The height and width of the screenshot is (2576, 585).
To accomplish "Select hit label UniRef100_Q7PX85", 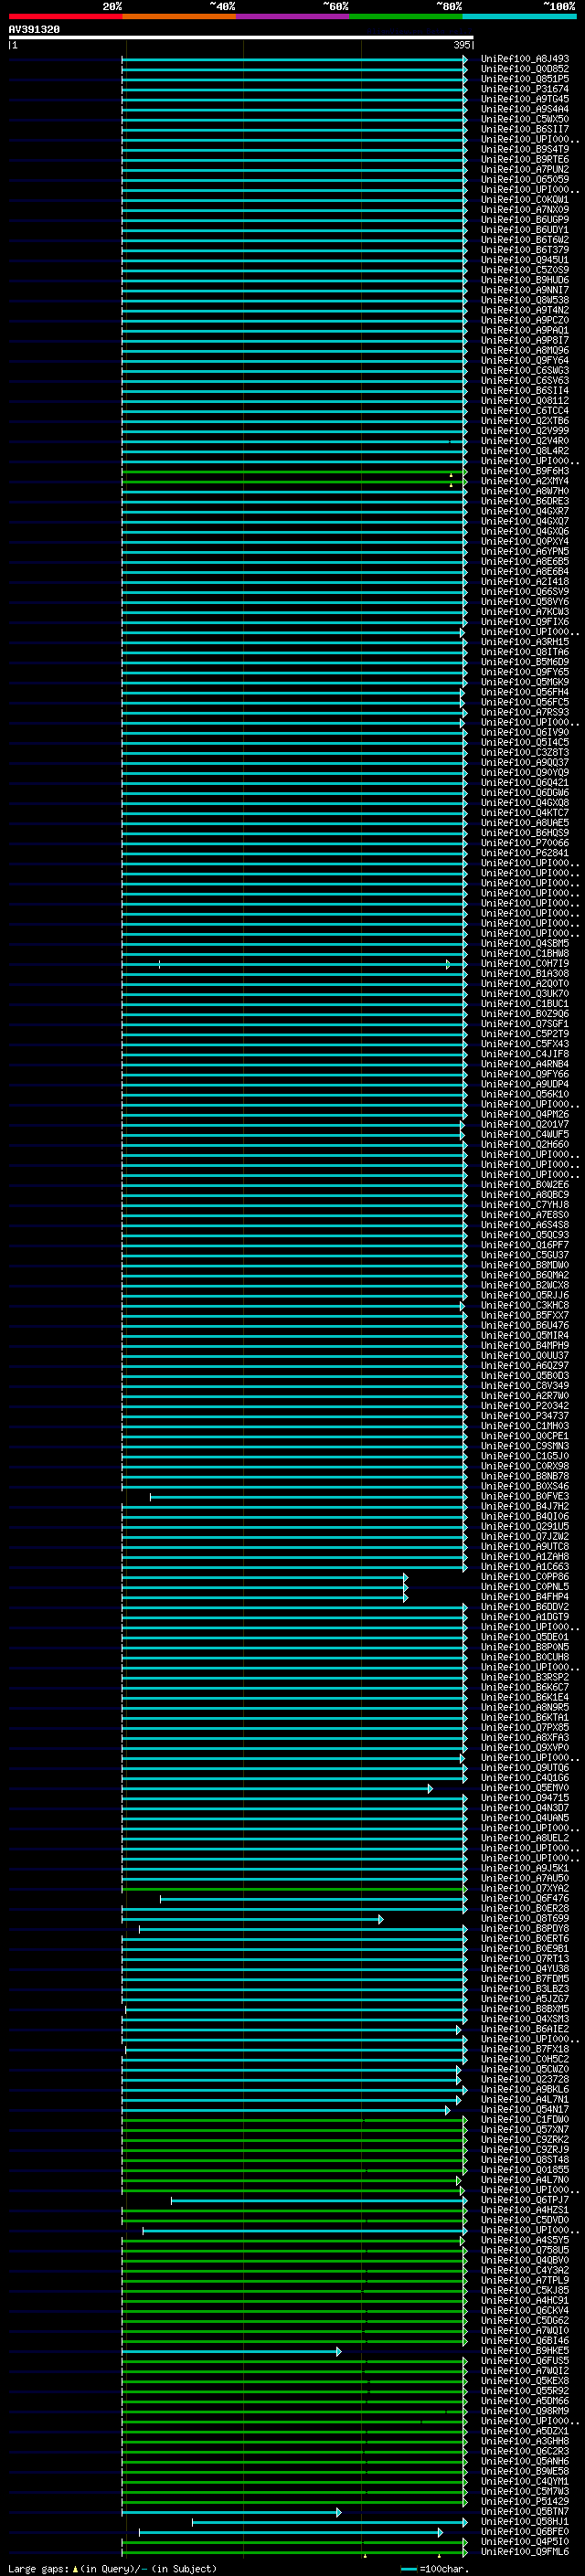I will pos(525,1728).
